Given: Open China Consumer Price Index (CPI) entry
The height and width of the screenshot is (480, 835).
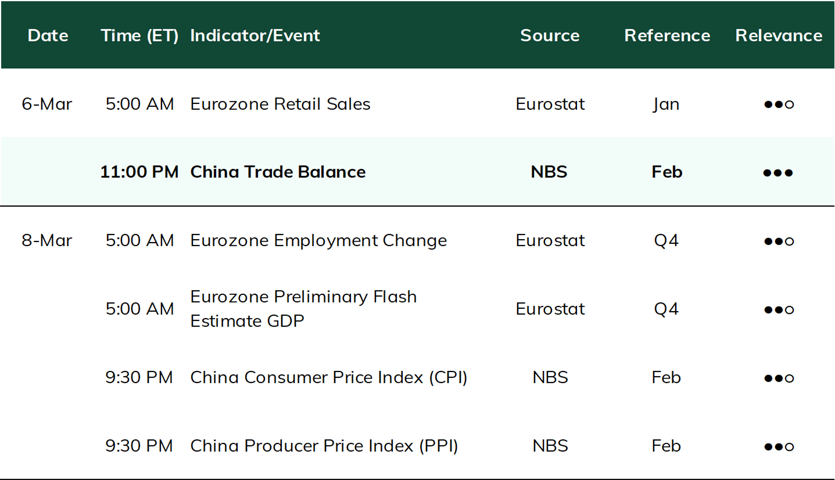Looking at the screenshot, I should [329, 377].
